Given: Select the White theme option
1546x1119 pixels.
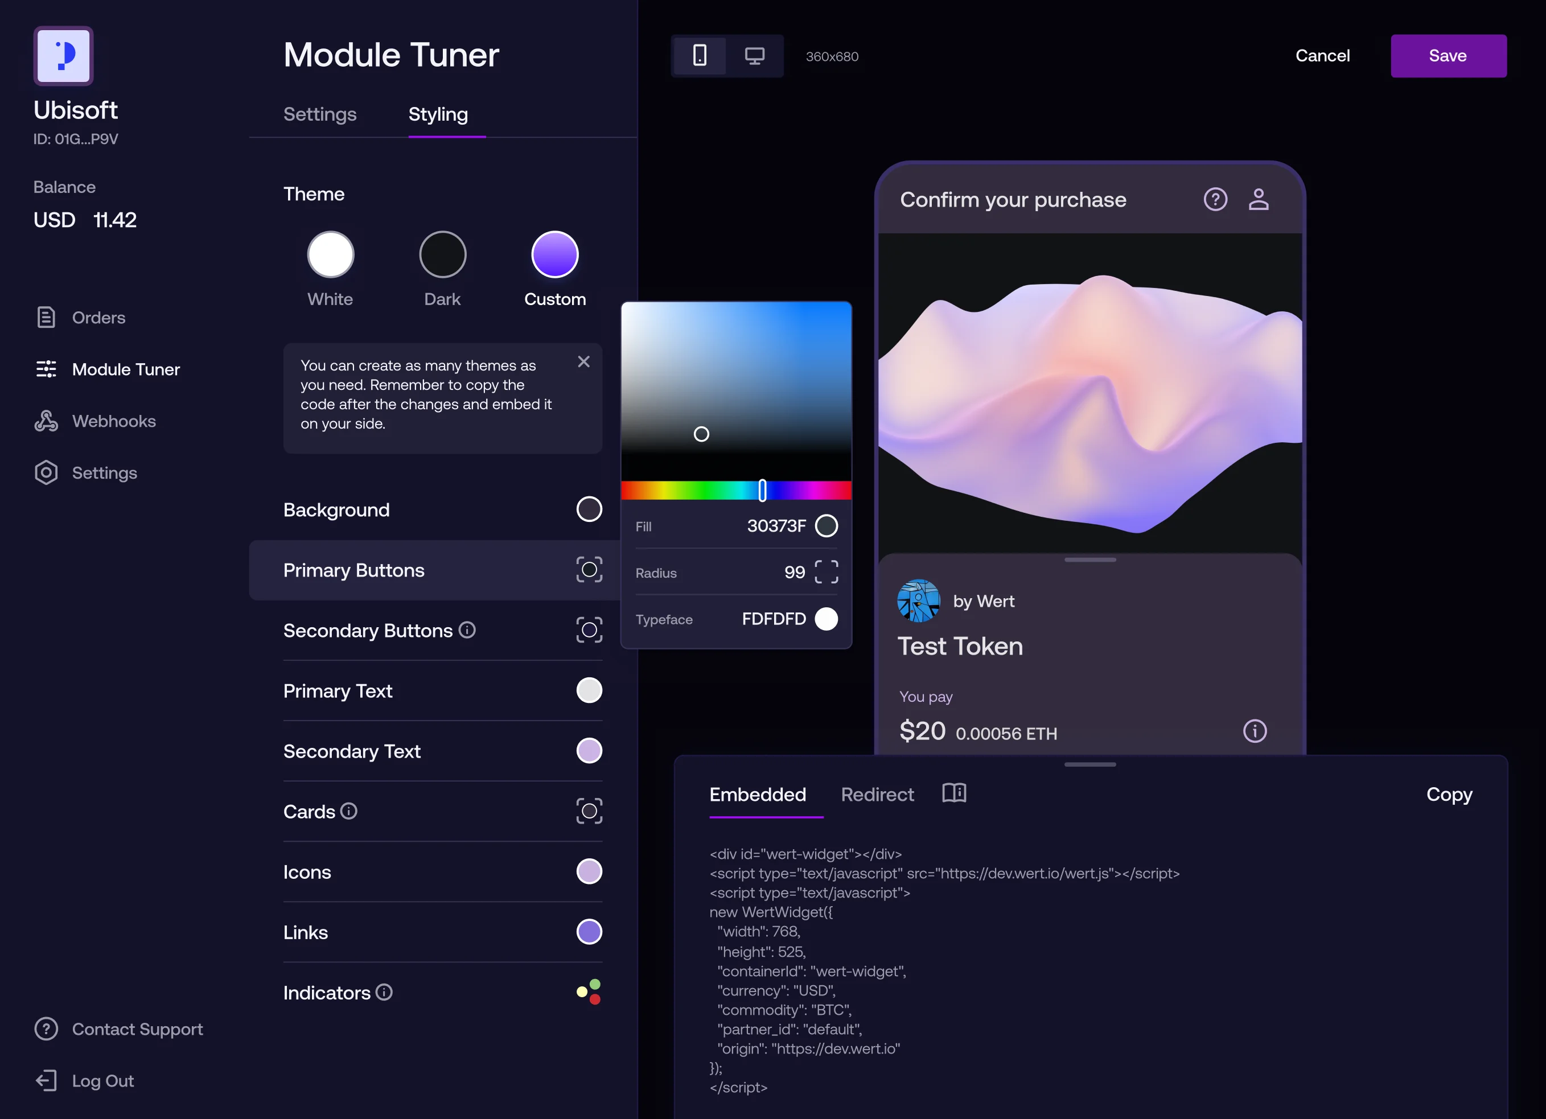Looking at the screenshot, I should click(331, 255).
